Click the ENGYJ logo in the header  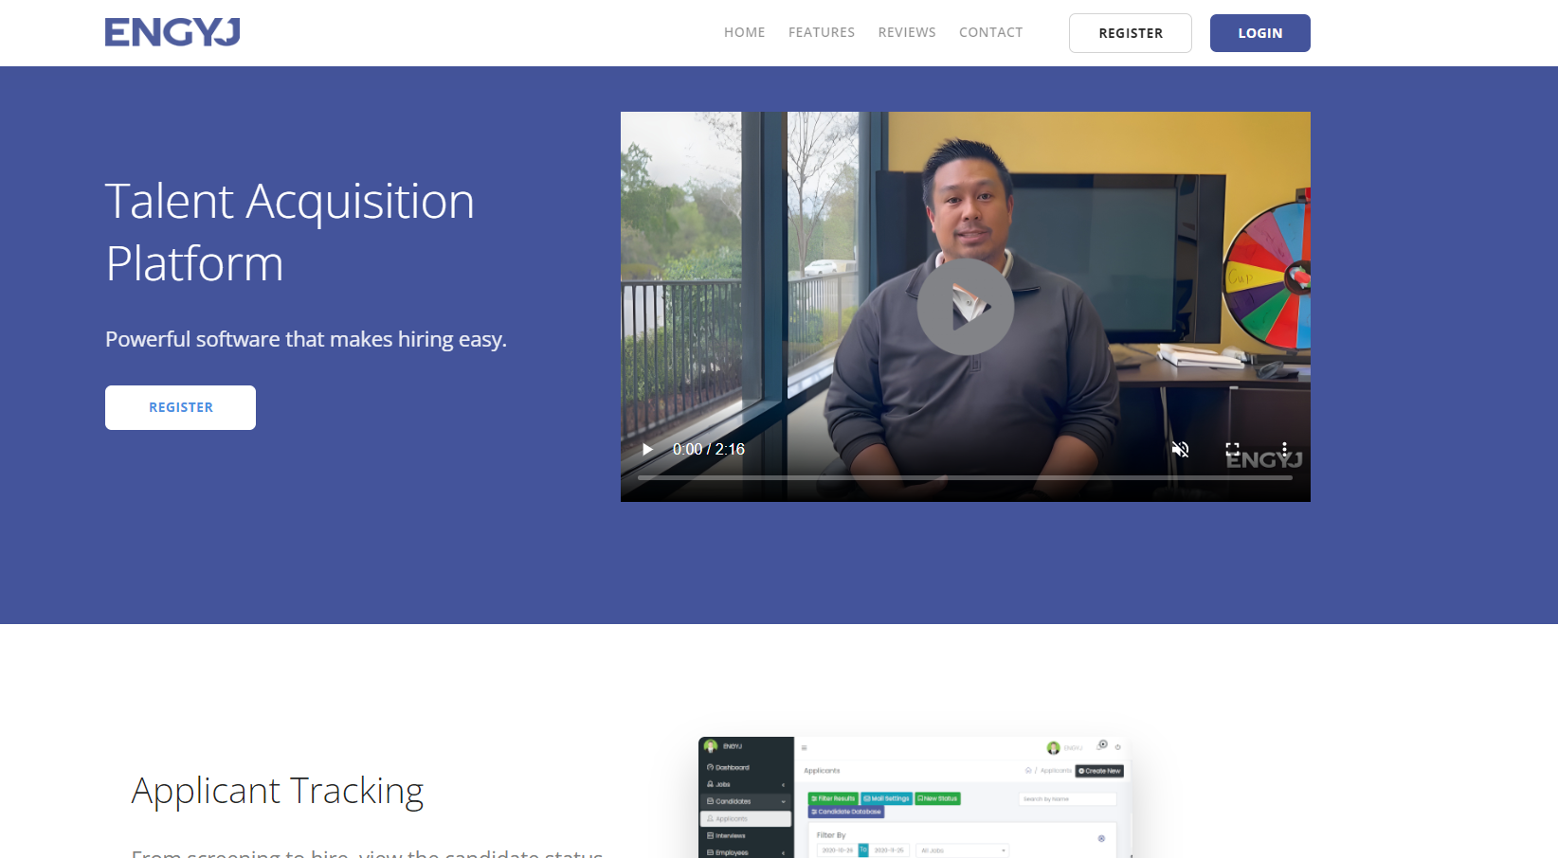pyautogui.click(x=172, y=32)
